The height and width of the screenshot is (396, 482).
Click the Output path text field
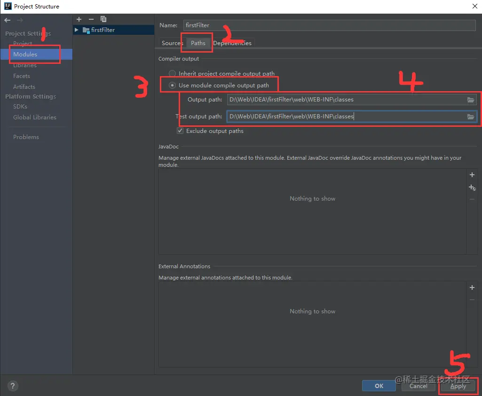(347, 100)
